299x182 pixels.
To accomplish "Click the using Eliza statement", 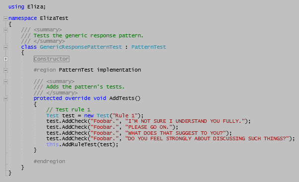I will 27,6.
